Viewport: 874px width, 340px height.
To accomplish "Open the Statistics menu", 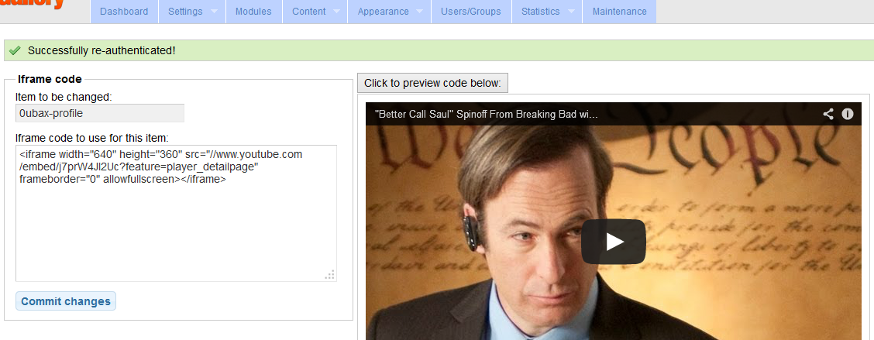I will [540, 11].
